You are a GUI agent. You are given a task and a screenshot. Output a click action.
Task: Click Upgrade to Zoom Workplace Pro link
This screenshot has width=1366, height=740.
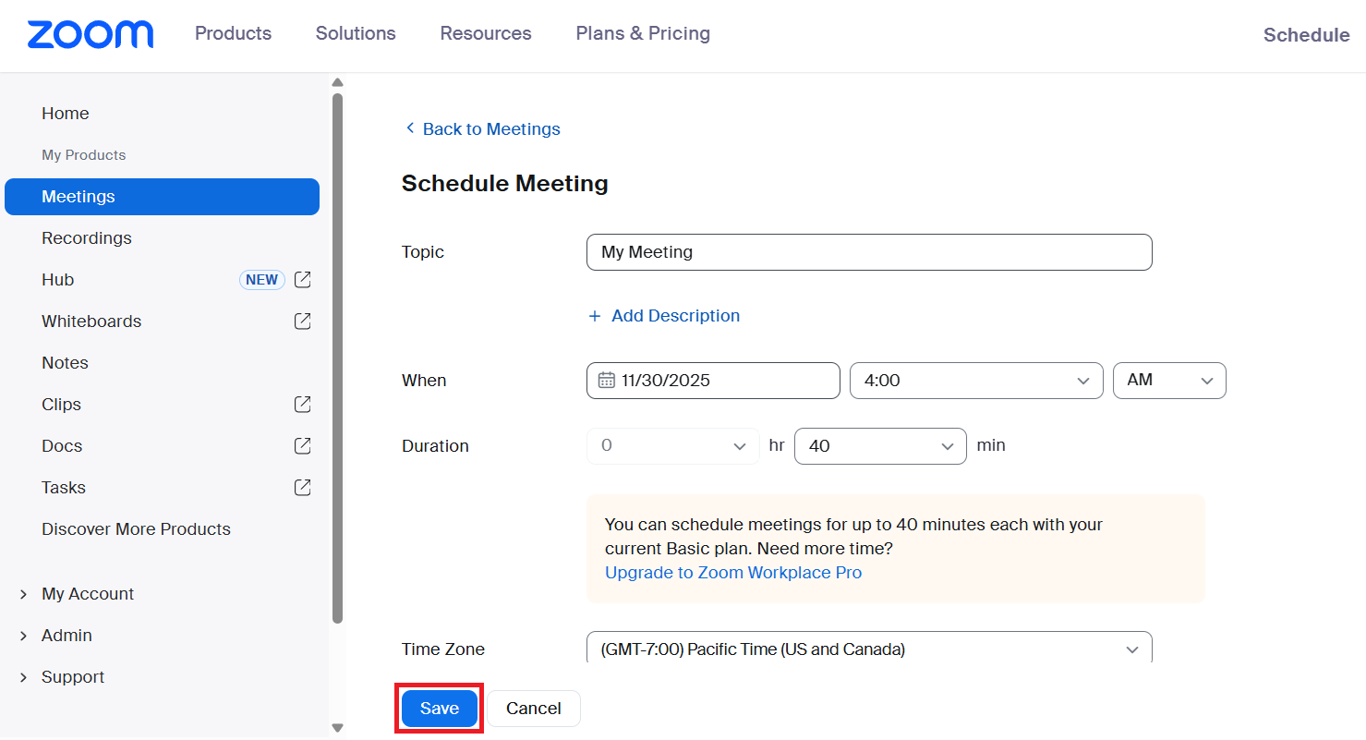click(732, 573)
